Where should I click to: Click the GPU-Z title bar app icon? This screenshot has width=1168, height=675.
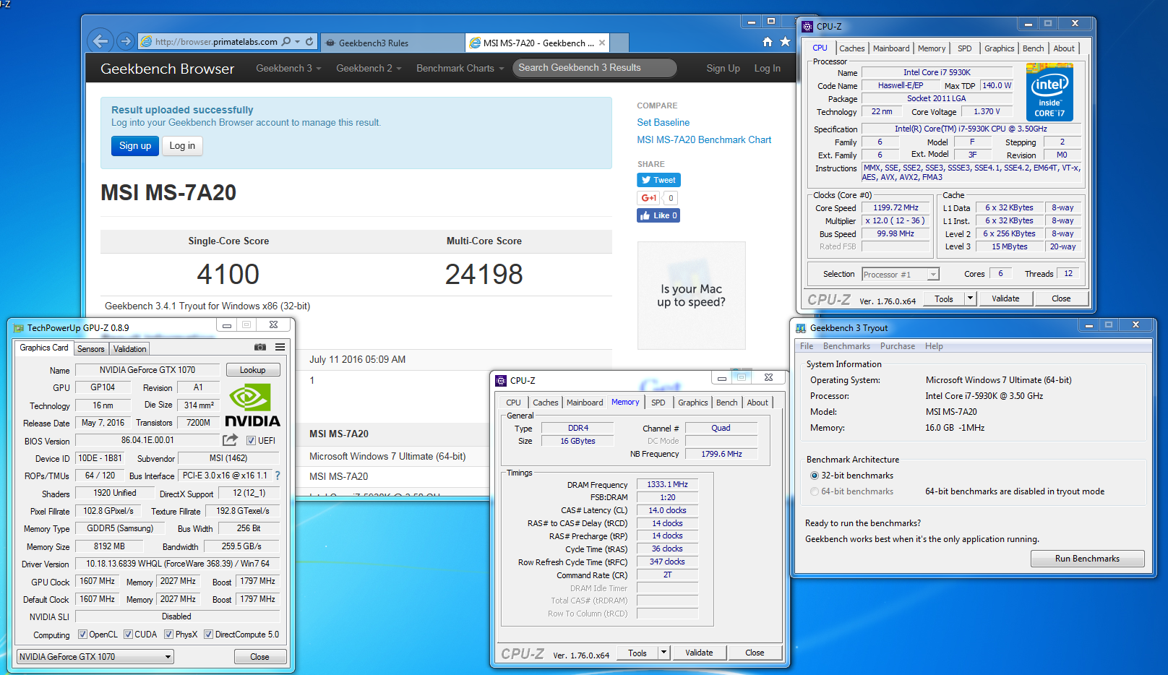(x=20, y=328)
